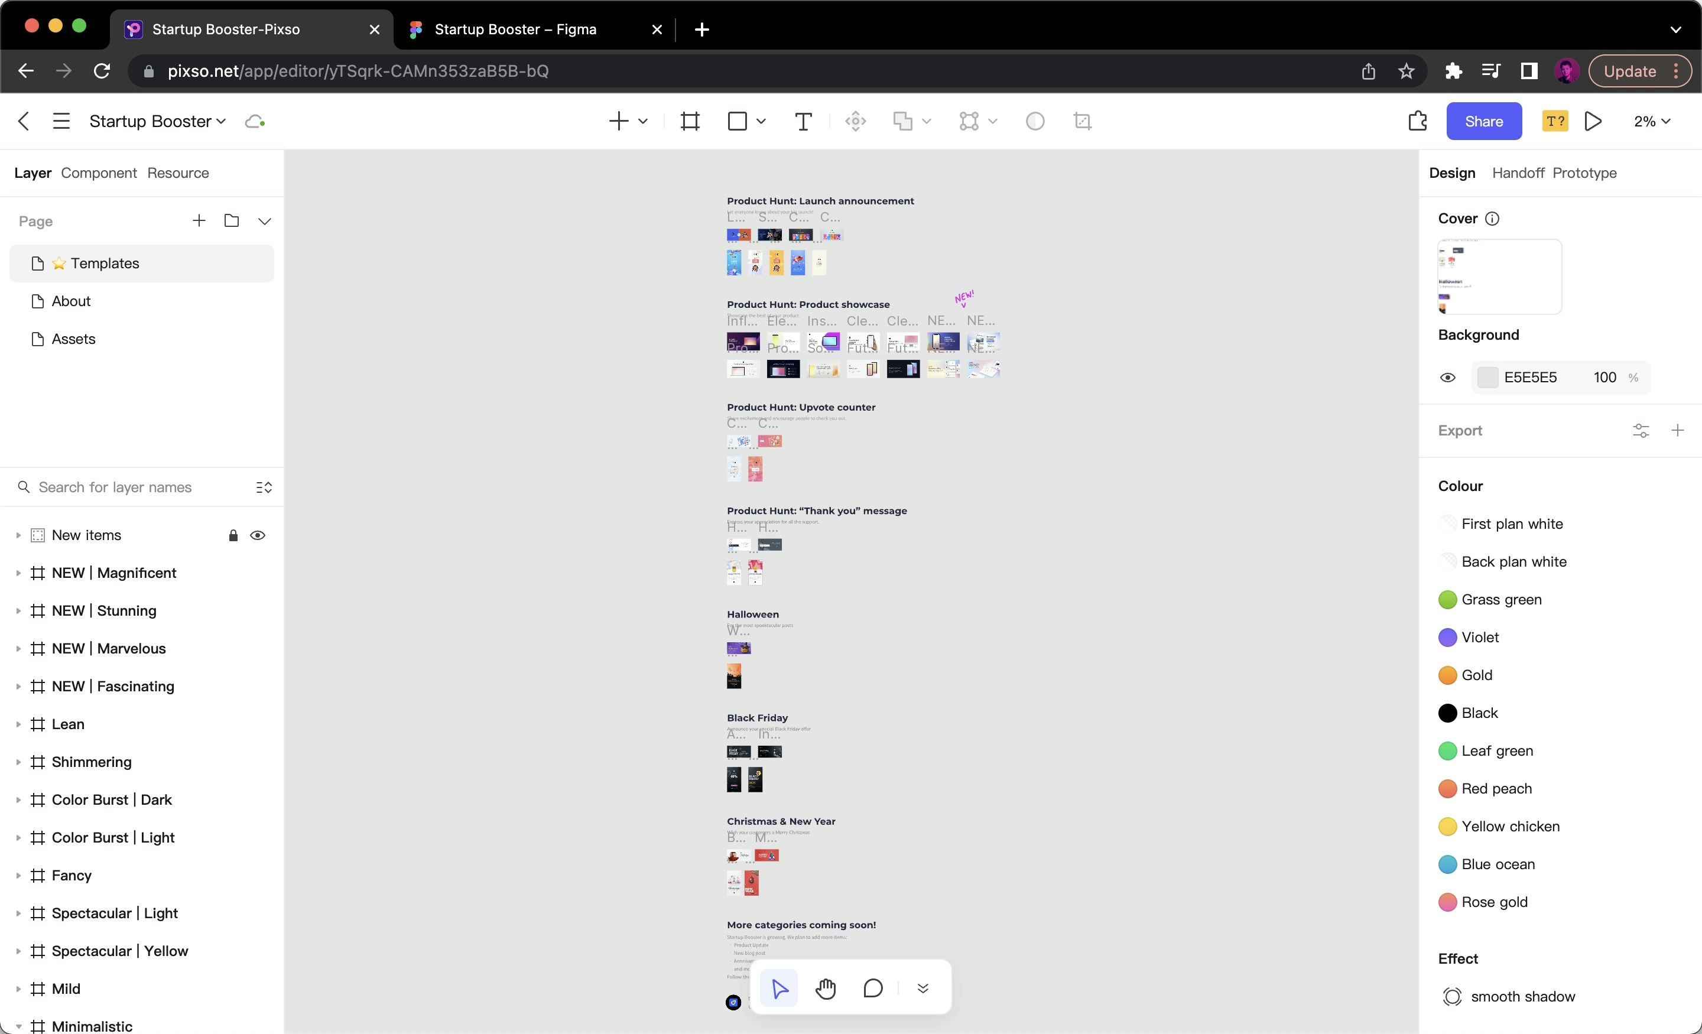Open the zoom level 2% dropdown
Viewport: 1702px width, 1034px height.
pos(1652,122)
